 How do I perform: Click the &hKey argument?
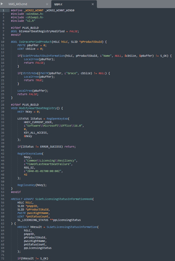click(x=28, y=136)
